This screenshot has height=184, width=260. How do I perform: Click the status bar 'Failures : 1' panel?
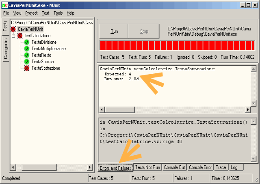tap(191, 178)
